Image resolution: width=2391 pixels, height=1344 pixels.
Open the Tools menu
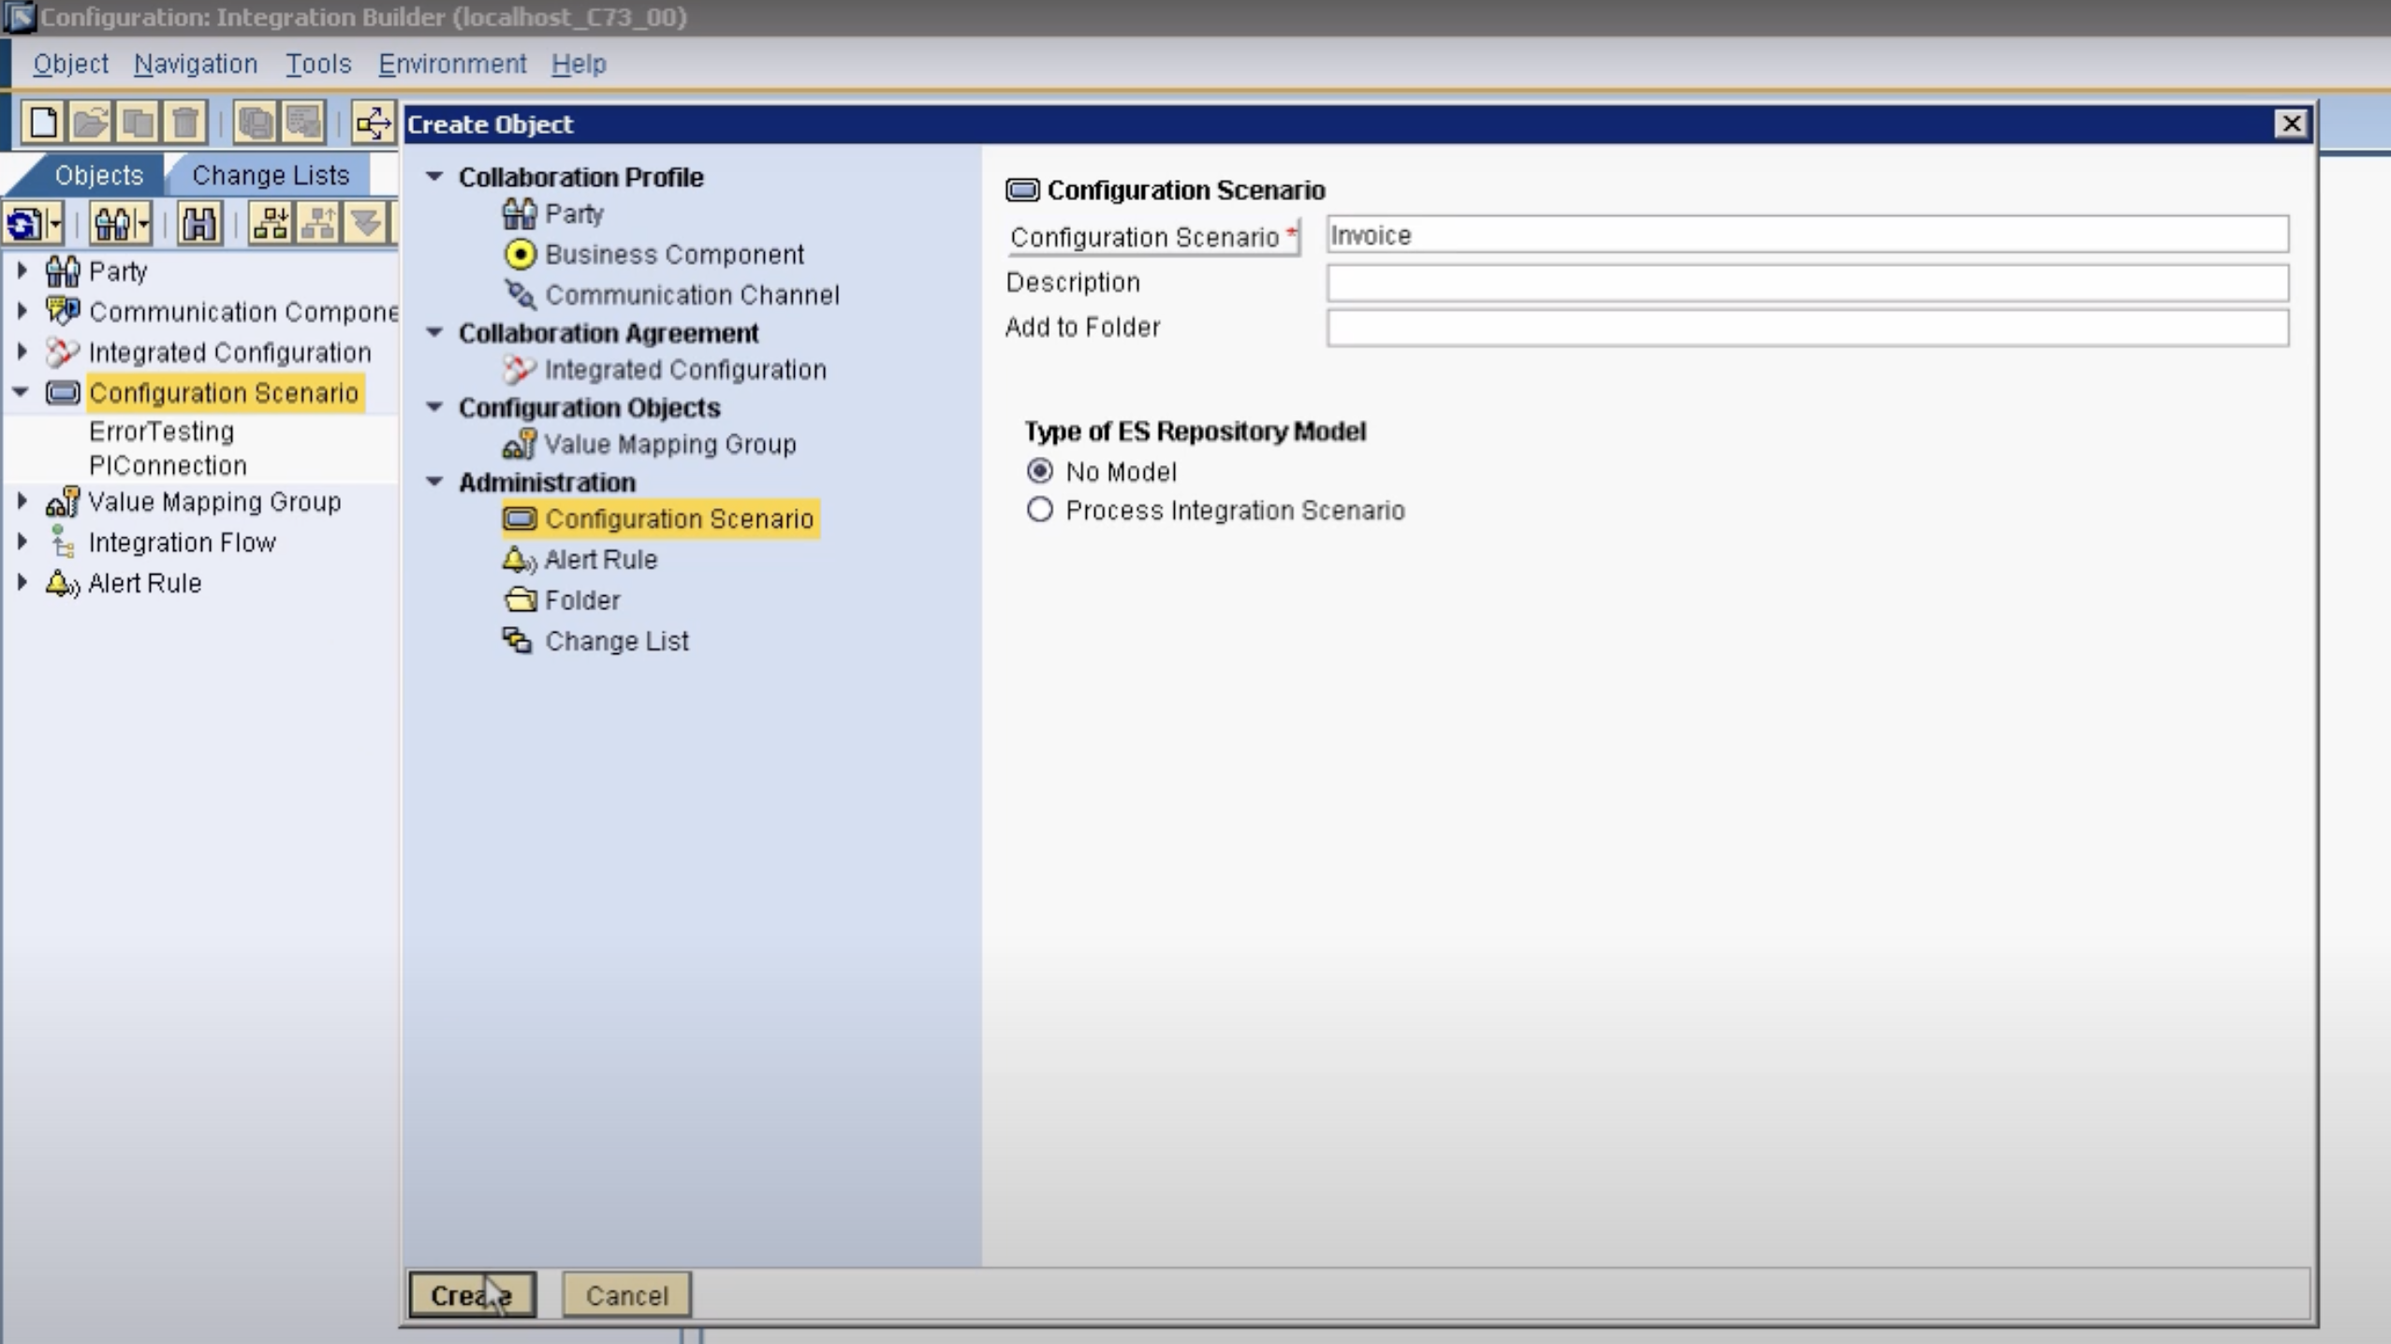317,64
